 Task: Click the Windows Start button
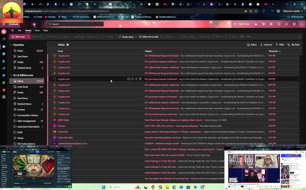click(x=104, y=187)
